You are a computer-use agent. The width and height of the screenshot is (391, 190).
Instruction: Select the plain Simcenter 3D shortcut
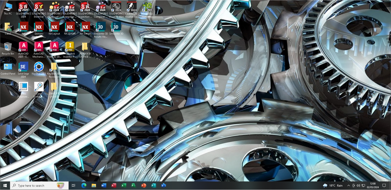point(116,28)
